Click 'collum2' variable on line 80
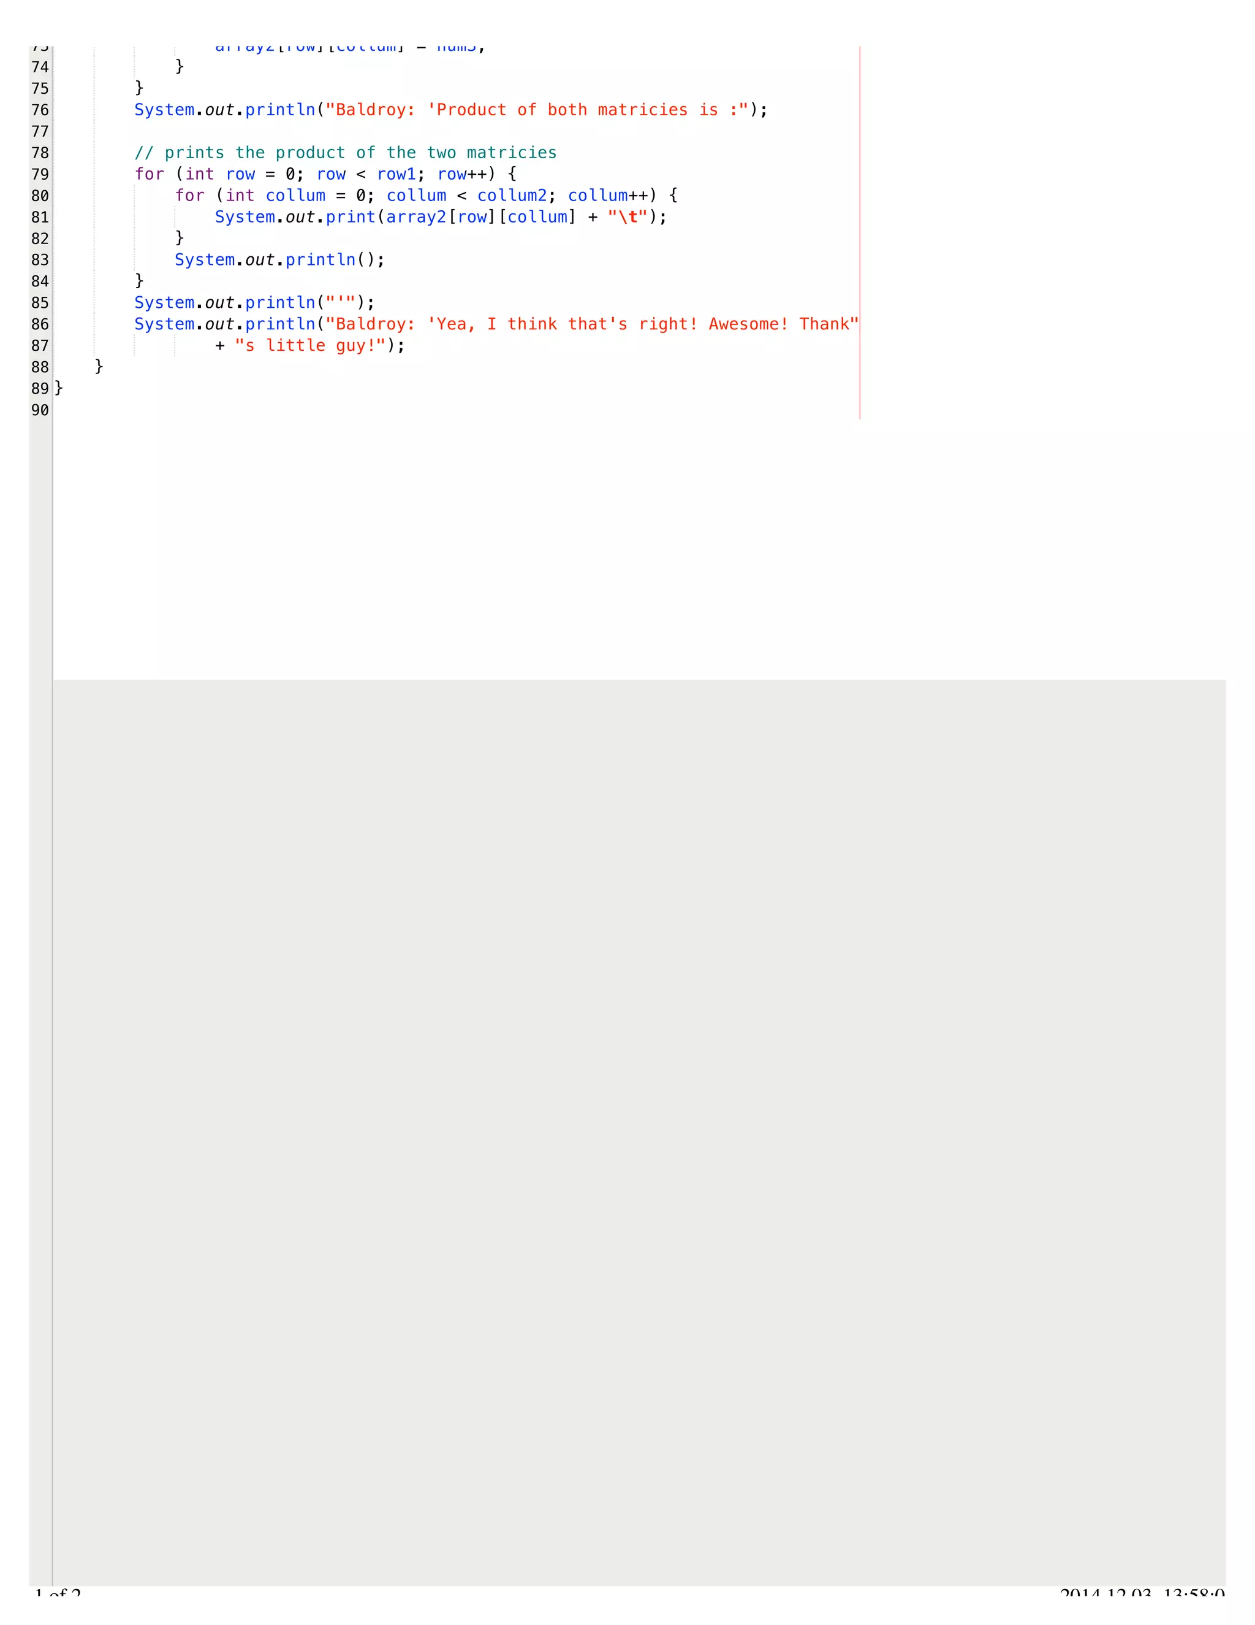The height and width of the screenshot is (1625, 1255). coord(512,196)
